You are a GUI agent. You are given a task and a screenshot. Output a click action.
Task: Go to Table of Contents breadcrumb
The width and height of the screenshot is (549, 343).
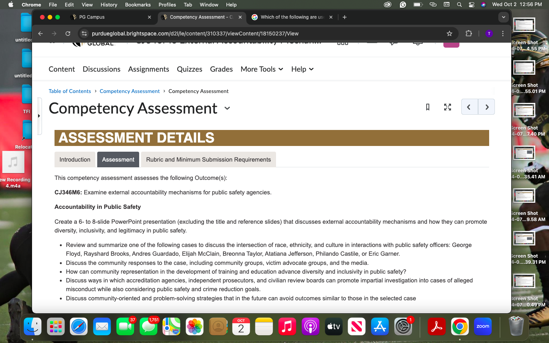70,91
